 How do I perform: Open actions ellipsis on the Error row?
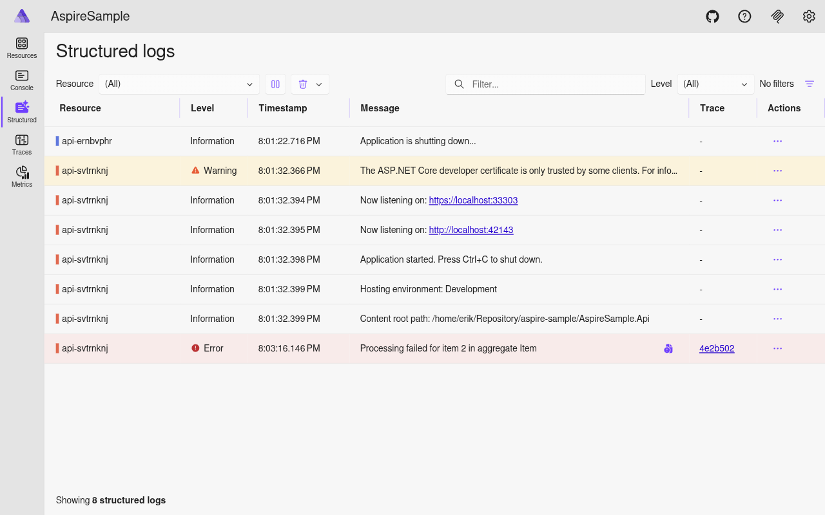coord(777,348)
